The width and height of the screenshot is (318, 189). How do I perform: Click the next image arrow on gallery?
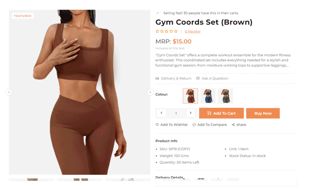click(x=150, y=92)
